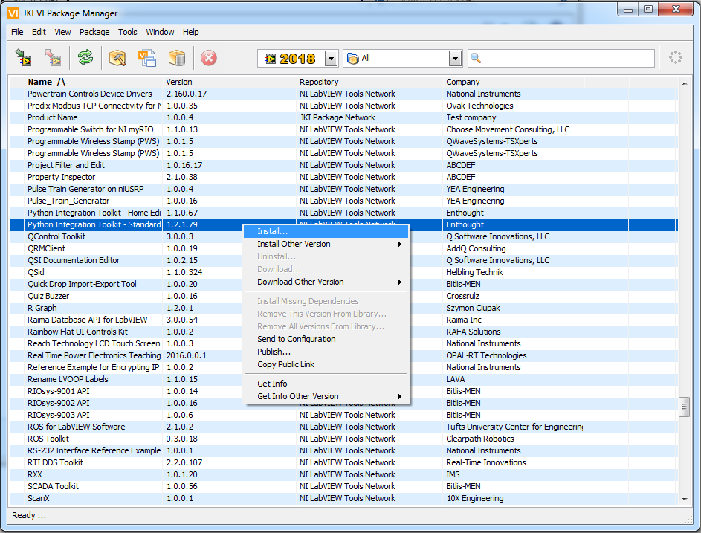
Task: Sort by the Repository column header
Action: 369,82
